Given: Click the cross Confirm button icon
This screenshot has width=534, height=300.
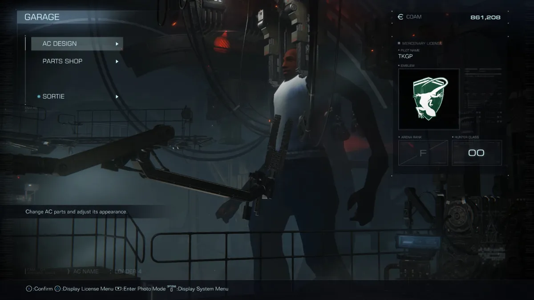Looking at the screenshot, I should 29,289.
